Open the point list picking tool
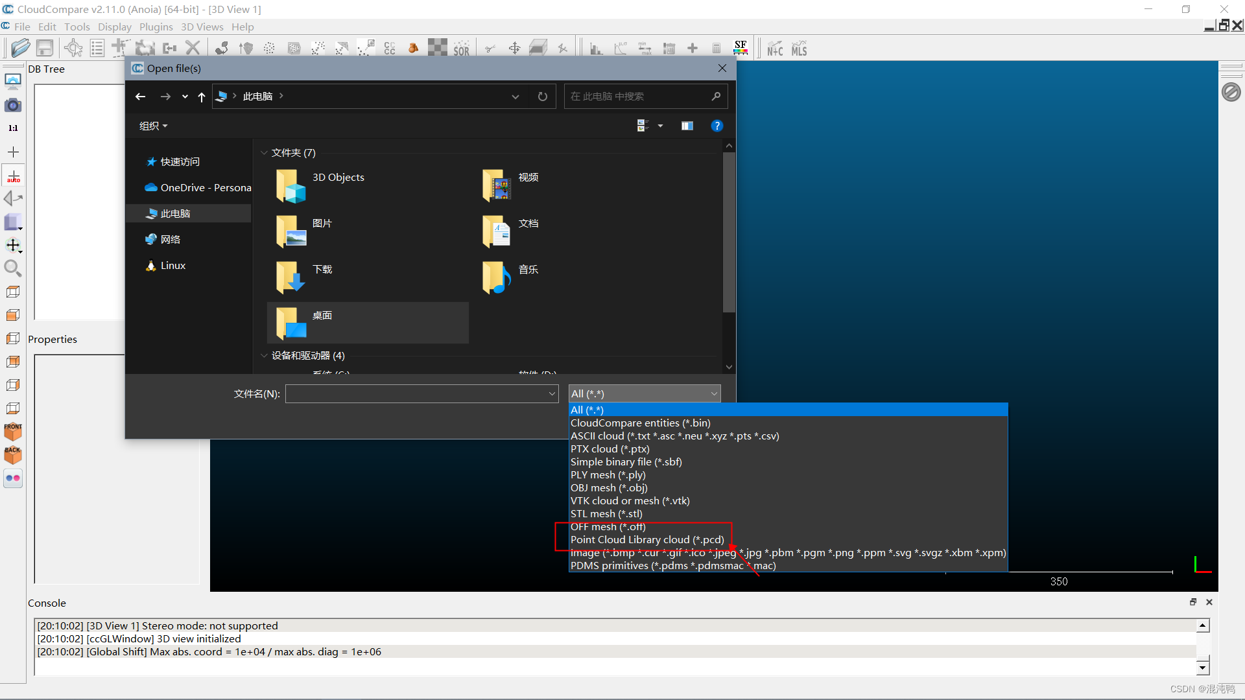Viewport: 1245px width, 700px height. [97, 48]
